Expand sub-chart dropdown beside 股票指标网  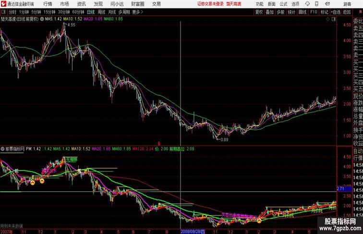(x=2, y=149)
